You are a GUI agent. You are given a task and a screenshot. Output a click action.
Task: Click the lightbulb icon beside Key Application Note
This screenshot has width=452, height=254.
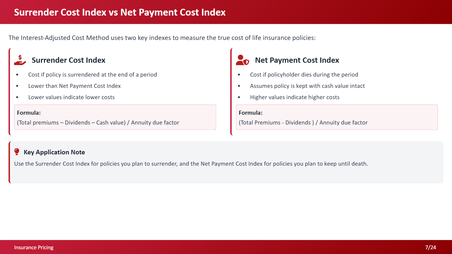click(17, 152)
